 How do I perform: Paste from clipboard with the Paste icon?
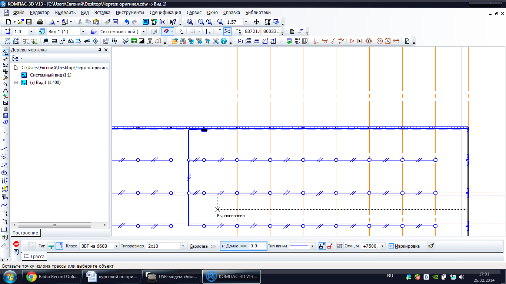(x=96, y=22)
